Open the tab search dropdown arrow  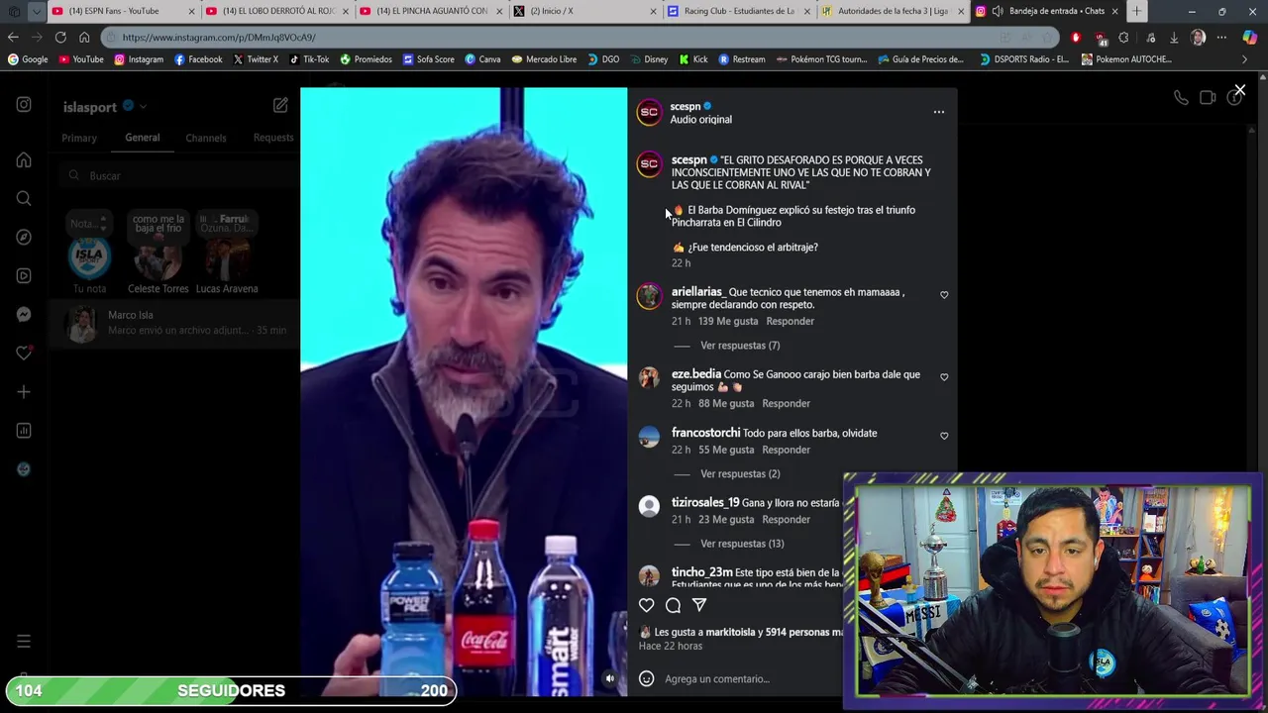coord(36,11)
